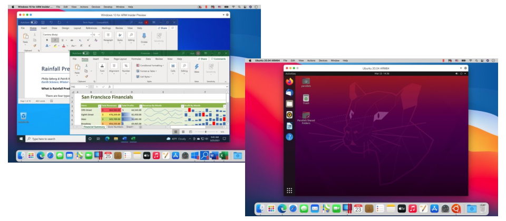Click the Ubuntu icon in Mac dock
This screenshot has width=506, height=221.
click(x=455, y=208)
